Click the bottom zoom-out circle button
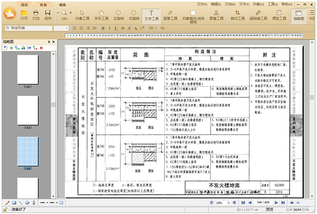This screenshot has height=214, width=317. [x=211, y=203]
